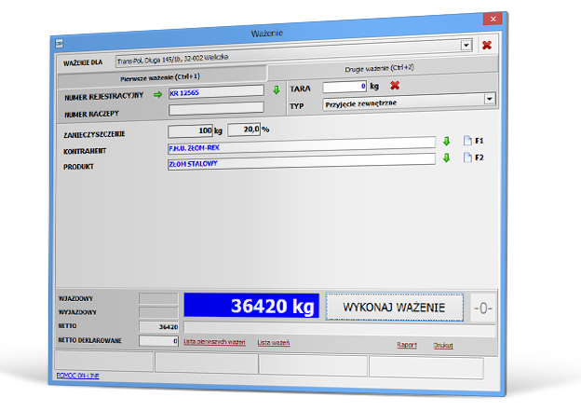The height and width of the screenshot is (411, 581).
Task: Switch to Pierwsze ważenie tab
Action: tap(160, 76)
